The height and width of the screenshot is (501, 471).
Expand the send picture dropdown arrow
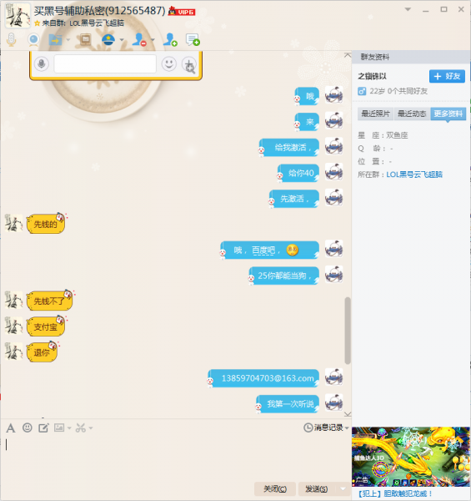(x=69, y=428)
